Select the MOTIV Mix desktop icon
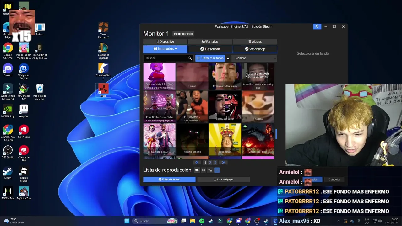This screenshot has height=226, width=402. 8,193
